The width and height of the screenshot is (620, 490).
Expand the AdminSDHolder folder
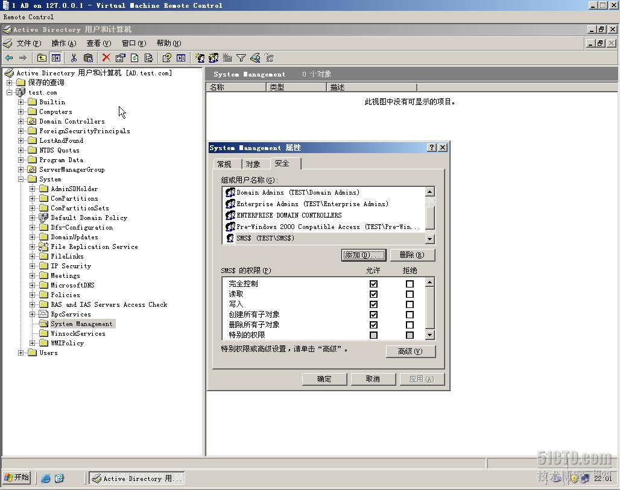(32, 189)
